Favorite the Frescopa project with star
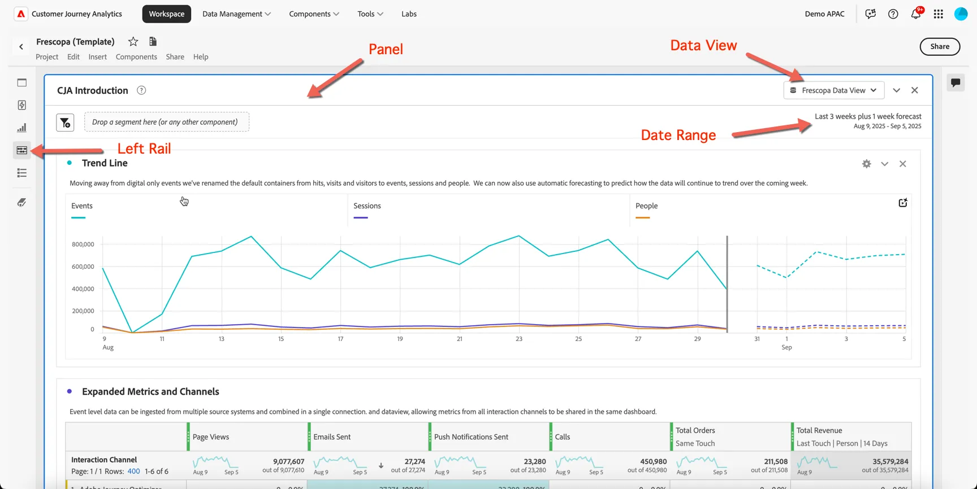Image resolution: width=977 pixels, height=489 pixels. (x=133, y=41)
